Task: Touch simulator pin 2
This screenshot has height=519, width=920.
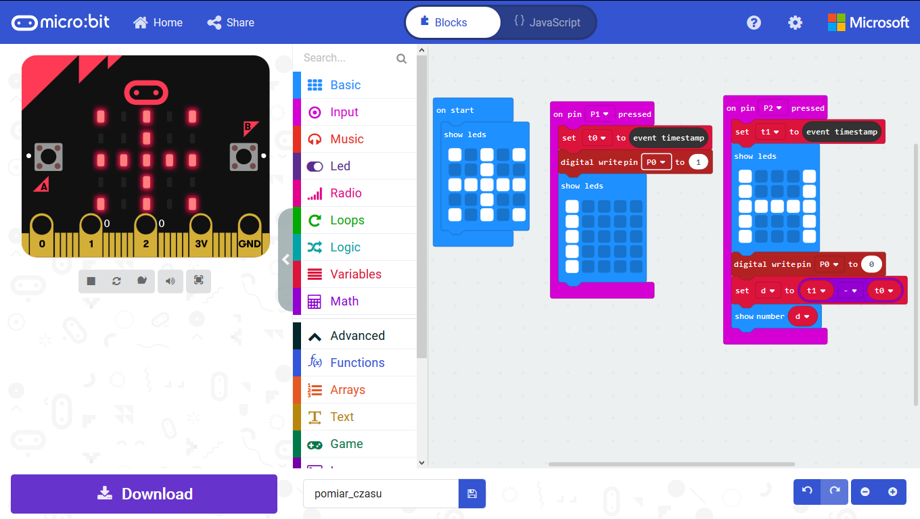Action: point(146,235)
